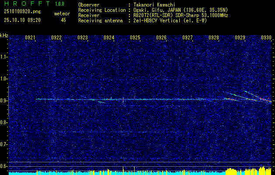Click the Receiving Location label
The image size is (275, 175).
102,10
